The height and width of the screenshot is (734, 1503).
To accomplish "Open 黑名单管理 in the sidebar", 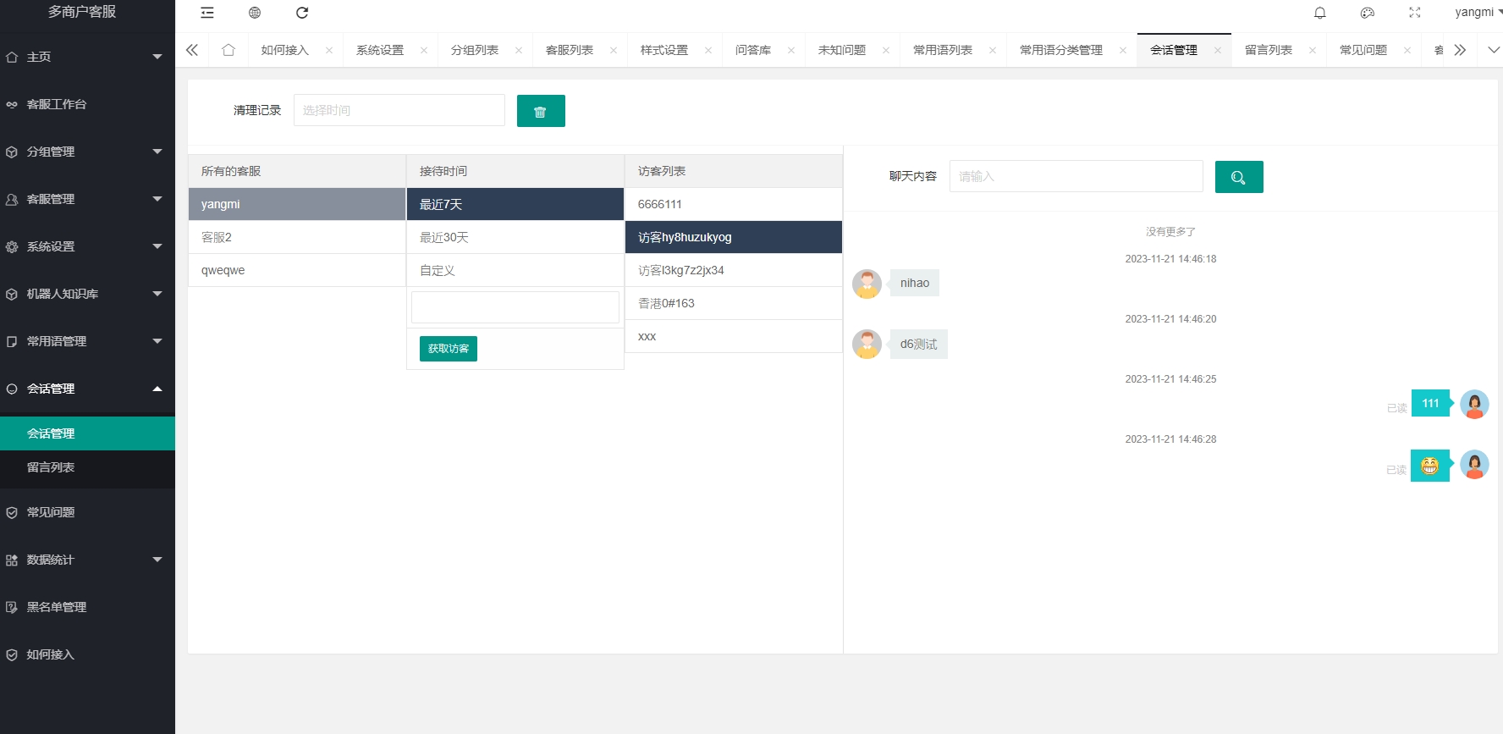I will [x=87, y=607].
